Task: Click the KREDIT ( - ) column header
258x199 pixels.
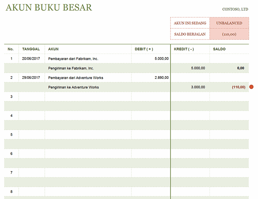Action: tap(184, 49)
